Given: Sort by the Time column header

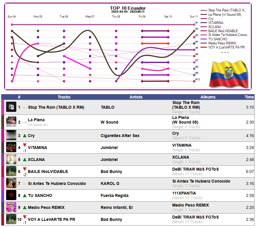Looking at the screenshot, I should 249,97.
